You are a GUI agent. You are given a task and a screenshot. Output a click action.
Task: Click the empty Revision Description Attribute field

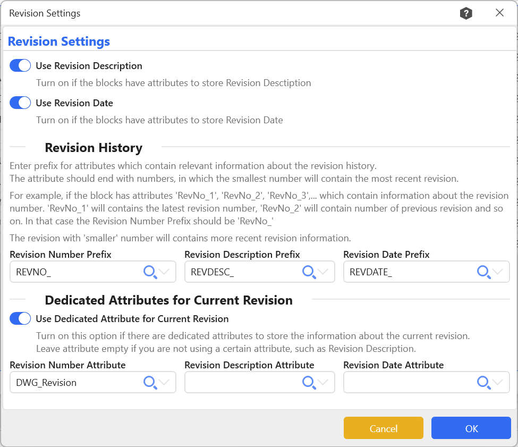pyautogui.click(x=242, y=382)
